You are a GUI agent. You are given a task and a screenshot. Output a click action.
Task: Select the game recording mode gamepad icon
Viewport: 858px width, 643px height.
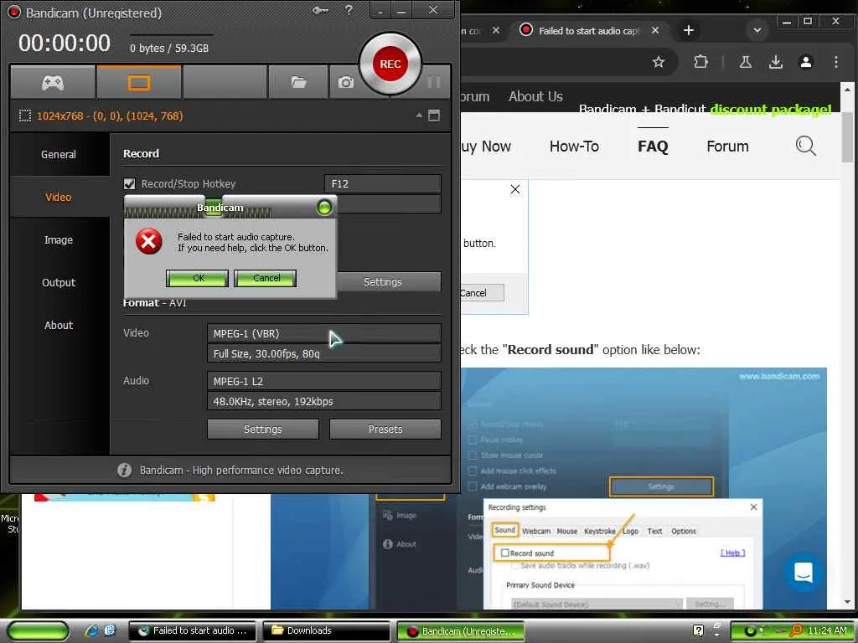[53, 83]
